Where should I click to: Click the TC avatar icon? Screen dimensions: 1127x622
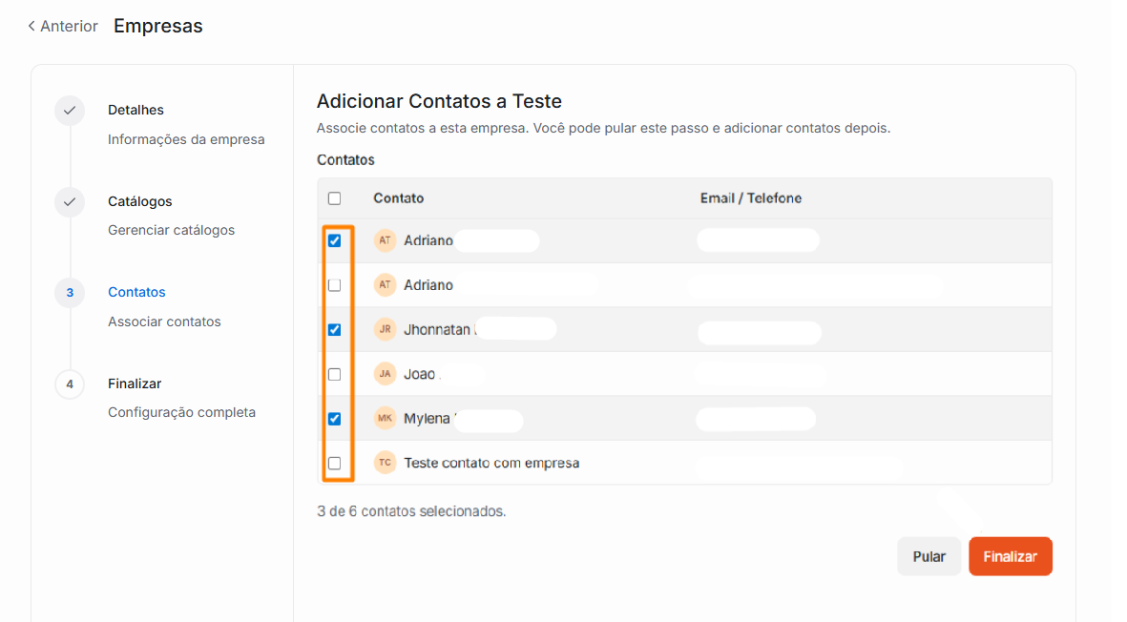pos(385,463)
